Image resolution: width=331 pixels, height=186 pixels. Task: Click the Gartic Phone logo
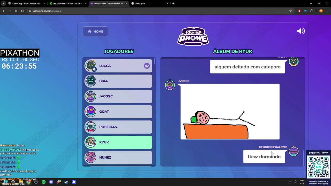click(x=193, y=36)
